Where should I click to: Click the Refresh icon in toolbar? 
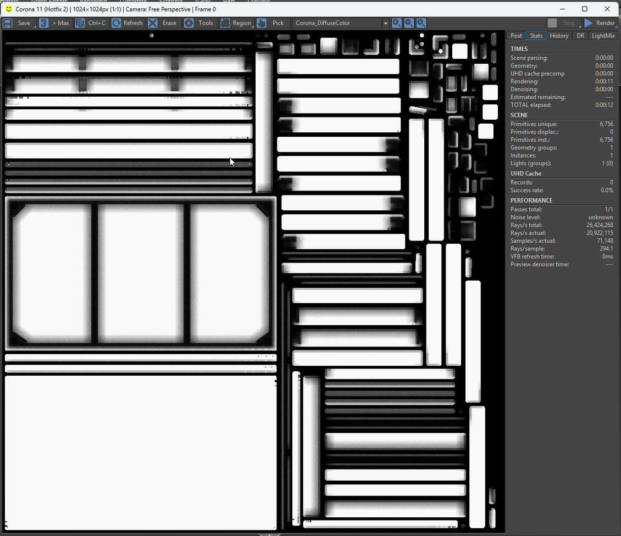tap(117, 23)
